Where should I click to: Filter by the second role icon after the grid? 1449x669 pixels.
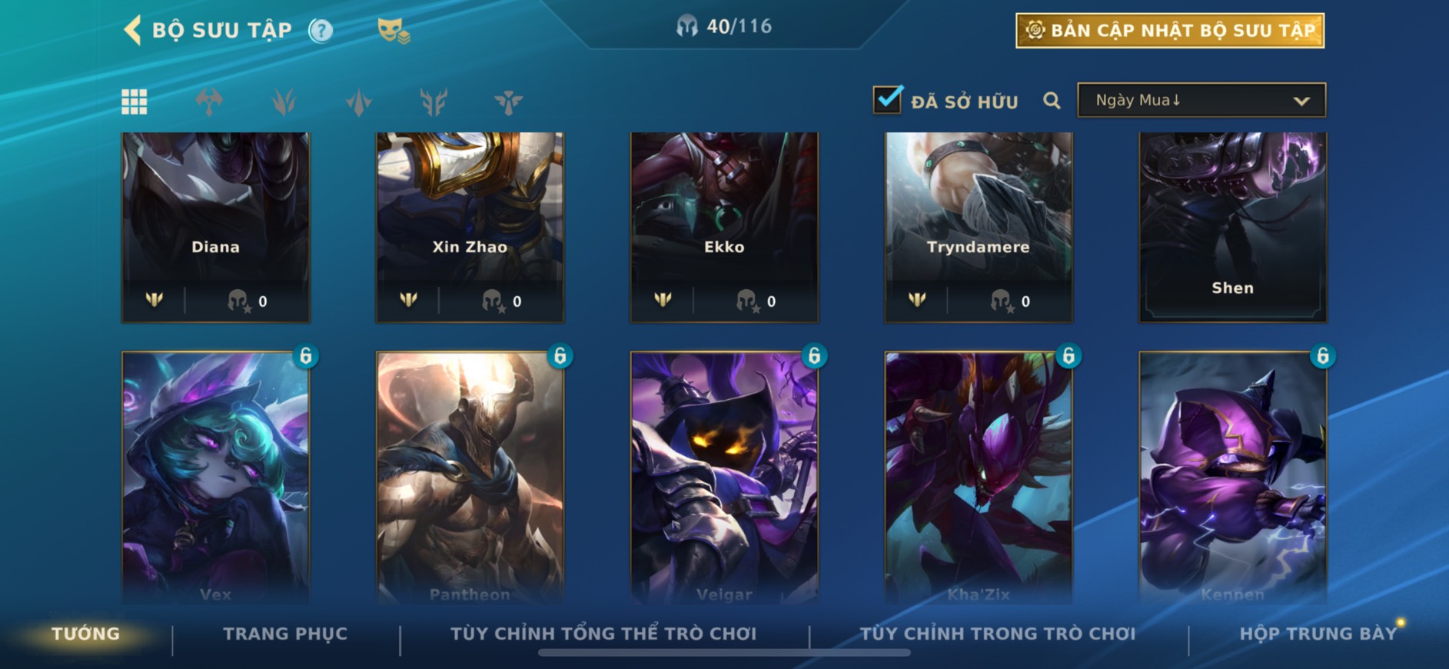(284, 102)
